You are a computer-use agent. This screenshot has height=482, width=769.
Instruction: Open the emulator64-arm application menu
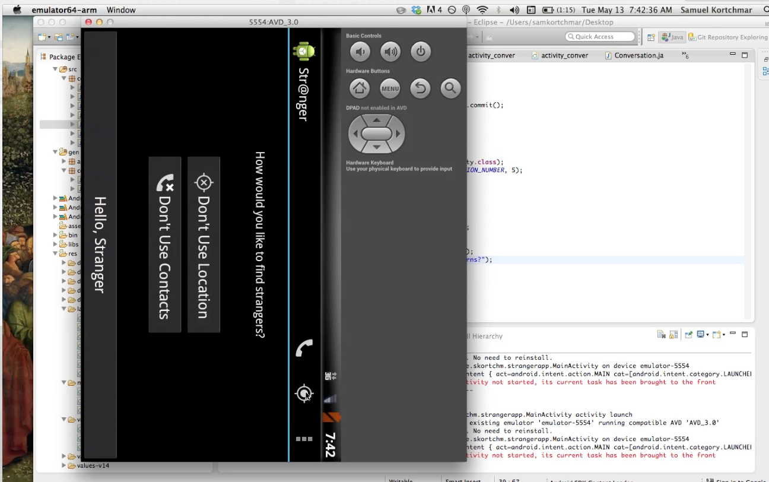coord(63,9)
